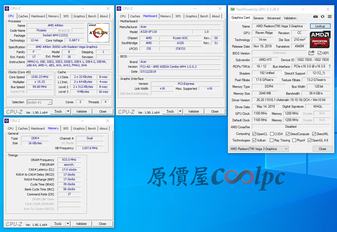Open the About tab in the Memory window
Screen dimensions: 337x232
point(104,129)
